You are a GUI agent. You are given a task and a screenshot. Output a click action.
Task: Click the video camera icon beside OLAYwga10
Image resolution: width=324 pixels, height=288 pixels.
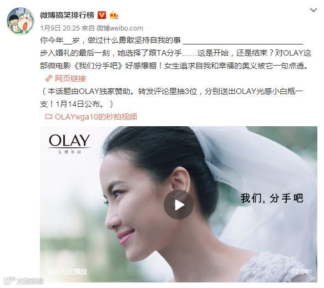49,117
